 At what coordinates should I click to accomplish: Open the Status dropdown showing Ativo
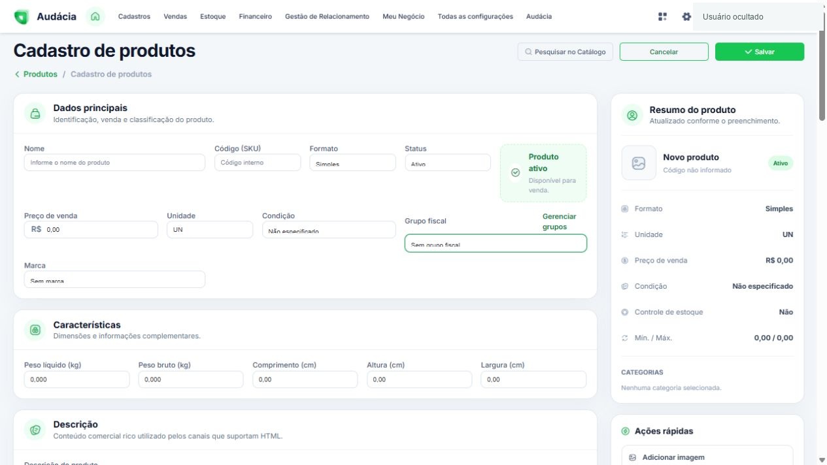tap(448, 163)
